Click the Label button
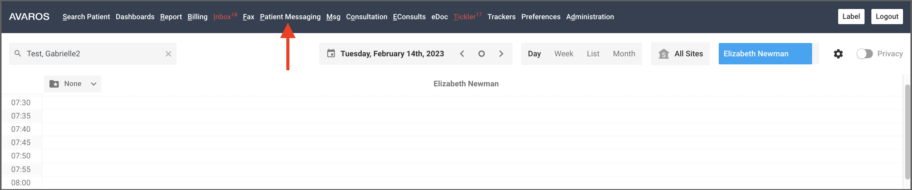Image resolution: width=912 pixels, height=190 pixels. (851, 17)
